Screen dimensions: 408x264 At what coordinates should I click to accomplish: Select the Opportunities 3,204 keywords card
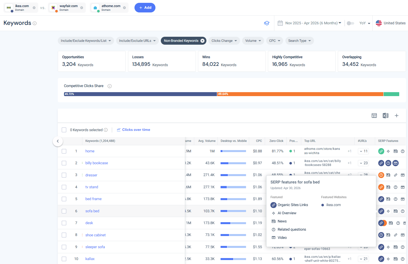(92, 61)
